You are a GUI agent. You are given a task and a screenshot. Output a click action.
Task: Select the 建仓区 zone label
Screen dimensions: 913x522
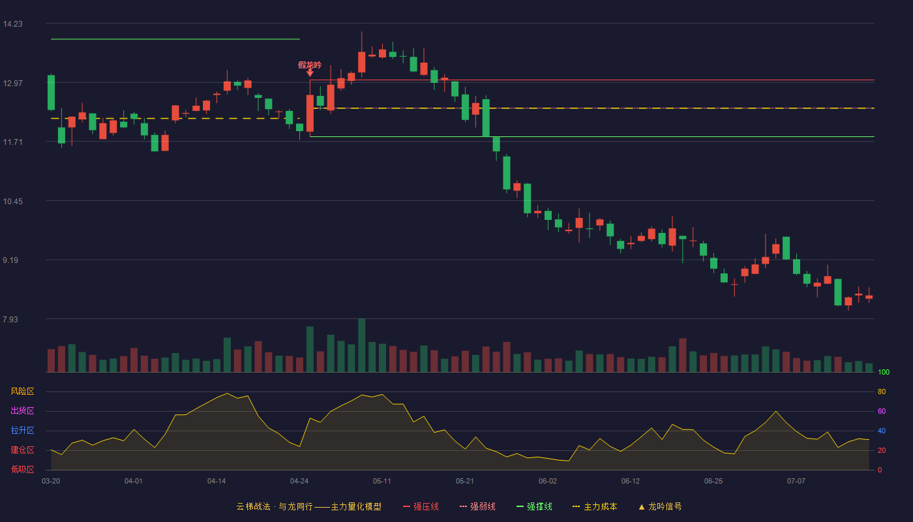(22, 450)
